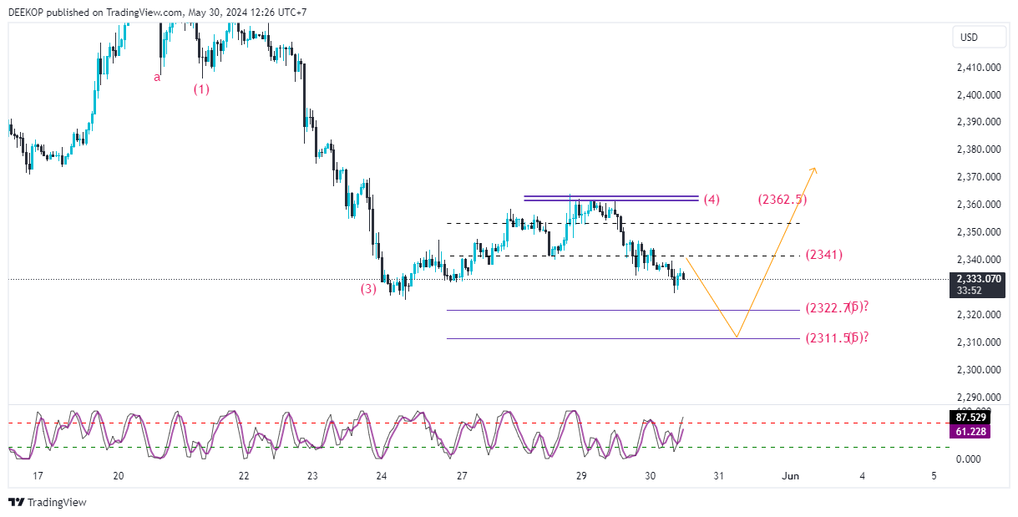This screenshot has height=517, width=1018.
Task: Click the (2362.5) price annotation
Action: (782, 200)
